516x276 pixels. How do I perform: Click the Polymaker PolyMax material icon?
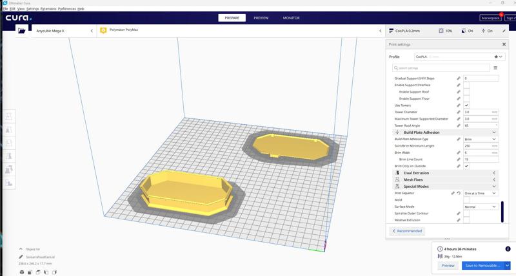pyautogui.click(x=103, y=30)
